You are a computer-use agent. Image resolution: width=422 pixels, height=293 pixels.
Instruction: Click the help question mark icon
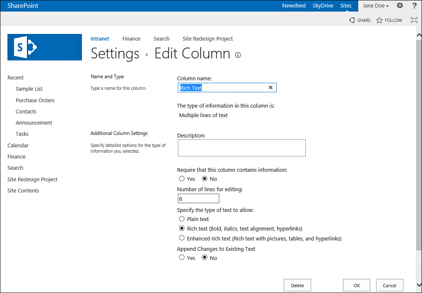click(x=415, y=5)
